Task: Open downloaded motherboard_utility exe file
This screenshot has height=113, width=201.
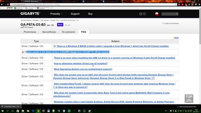Action: point(11,107)
